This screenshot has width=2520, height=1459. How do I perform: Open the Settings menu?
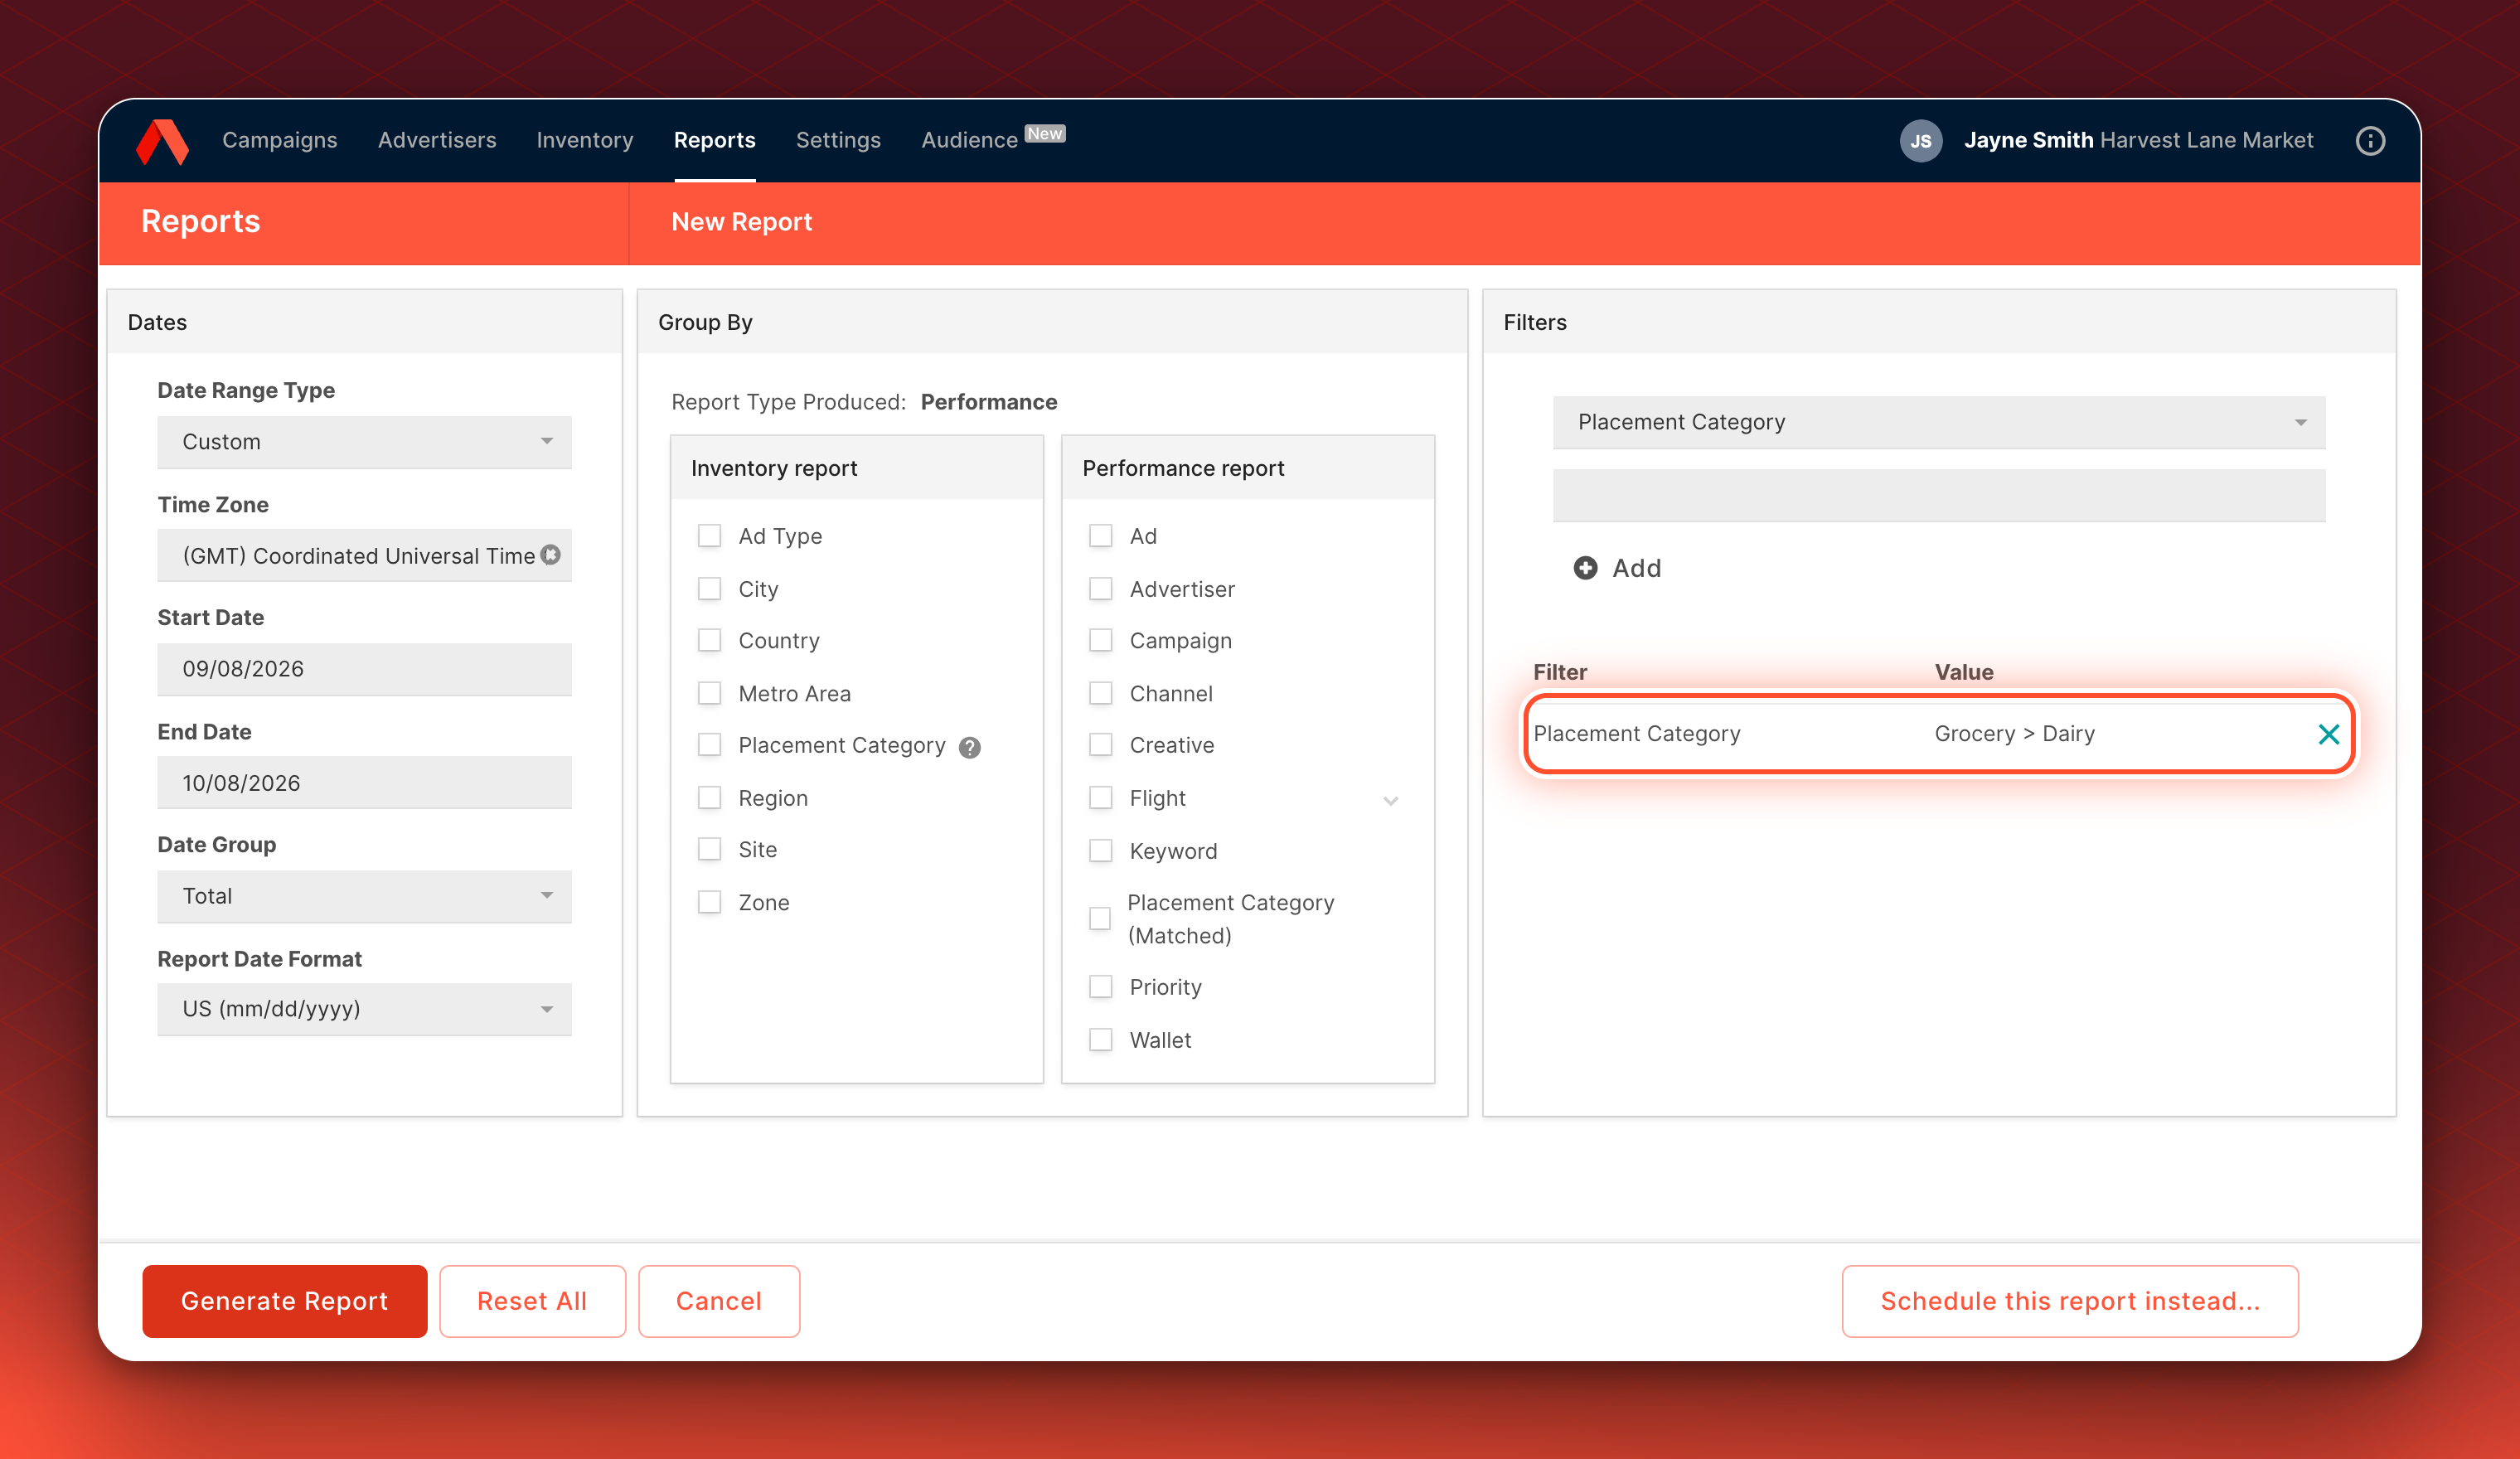point(838,140)
